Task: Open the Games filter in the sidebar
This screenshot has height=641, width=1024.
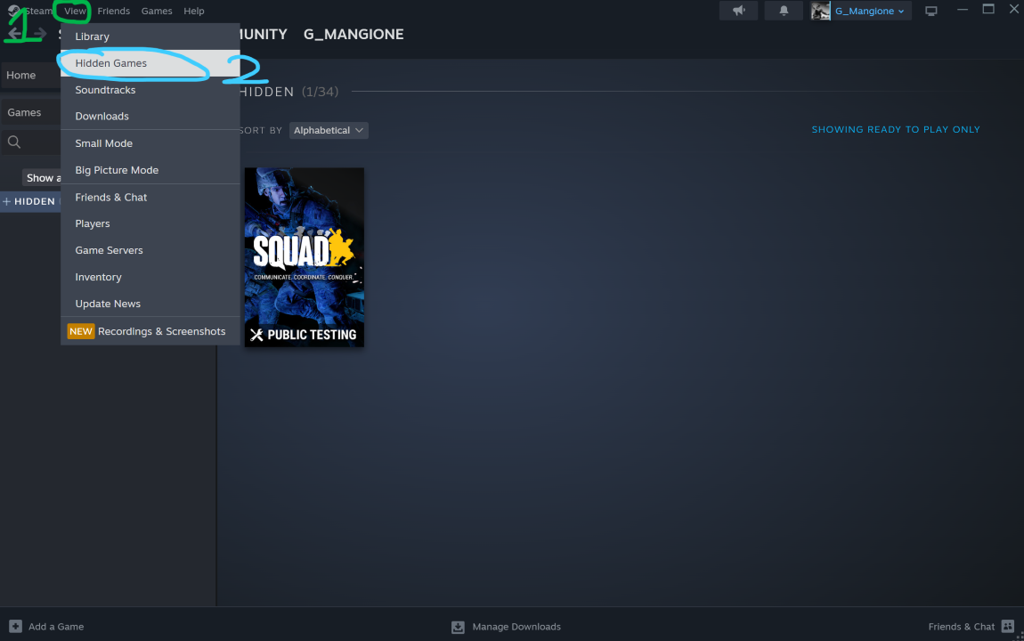Action: coord(30,112)
